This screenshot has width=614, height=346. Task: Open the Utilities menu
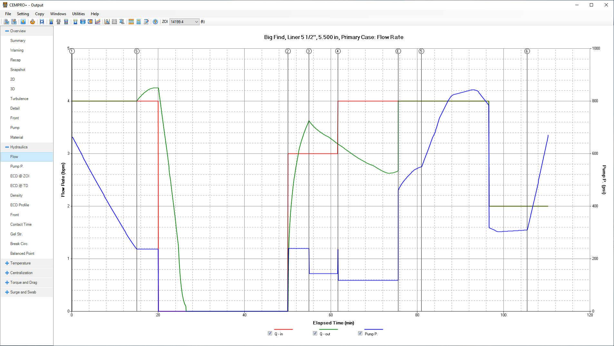(78, 14)
